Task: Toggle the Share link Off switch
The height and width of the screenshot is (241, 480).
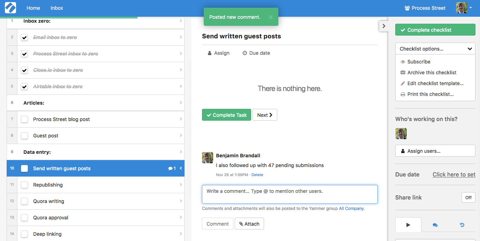Action: pos(468,197)
